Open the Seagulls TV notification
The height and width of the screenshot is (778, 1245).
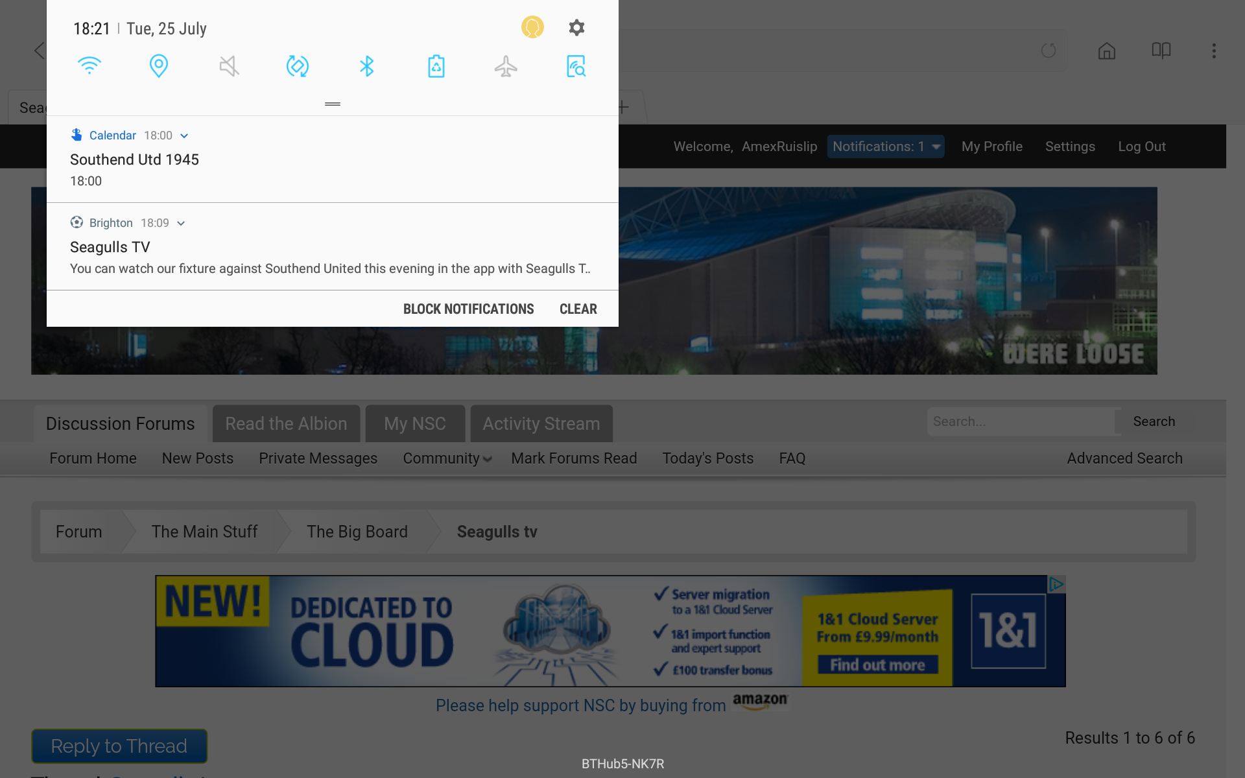point(333,247)
